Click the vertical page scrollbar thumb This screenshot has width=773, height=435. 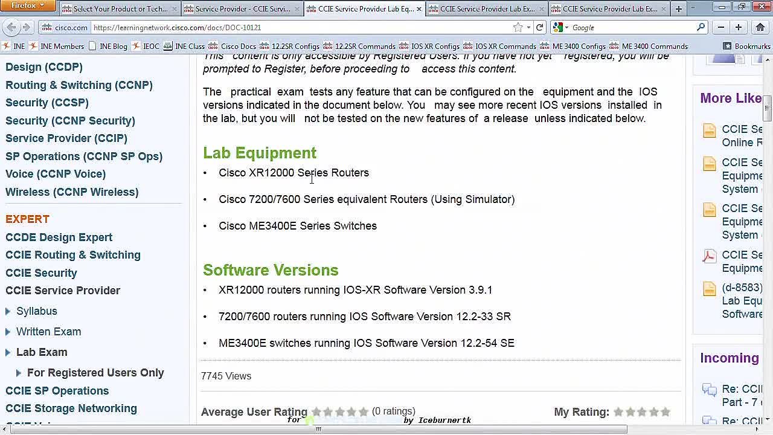click(x=767, y=108)
